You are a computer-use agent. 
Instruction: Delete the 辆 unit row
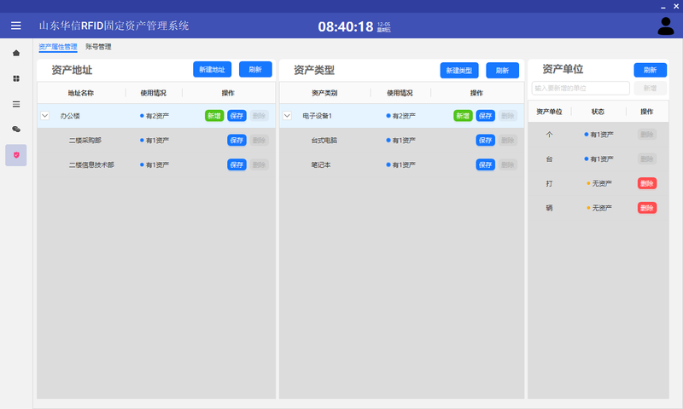click(x=647, y=208)
